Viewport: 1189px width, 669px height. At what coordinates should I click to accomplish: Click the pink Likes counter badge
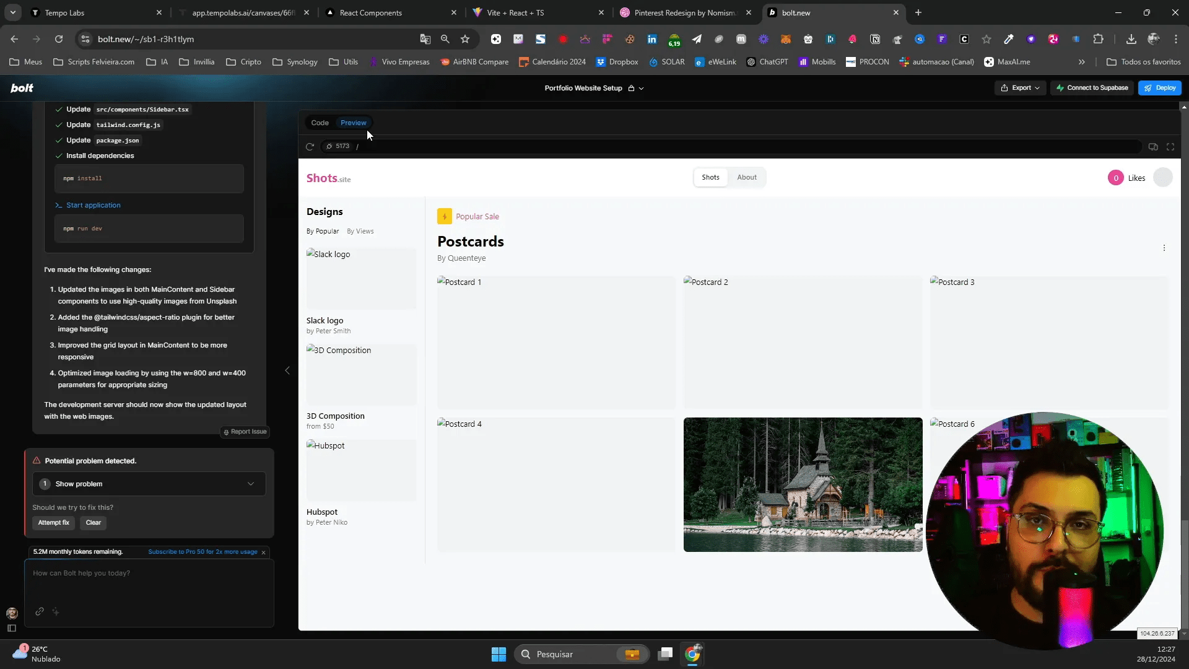tap(1116, 178)
